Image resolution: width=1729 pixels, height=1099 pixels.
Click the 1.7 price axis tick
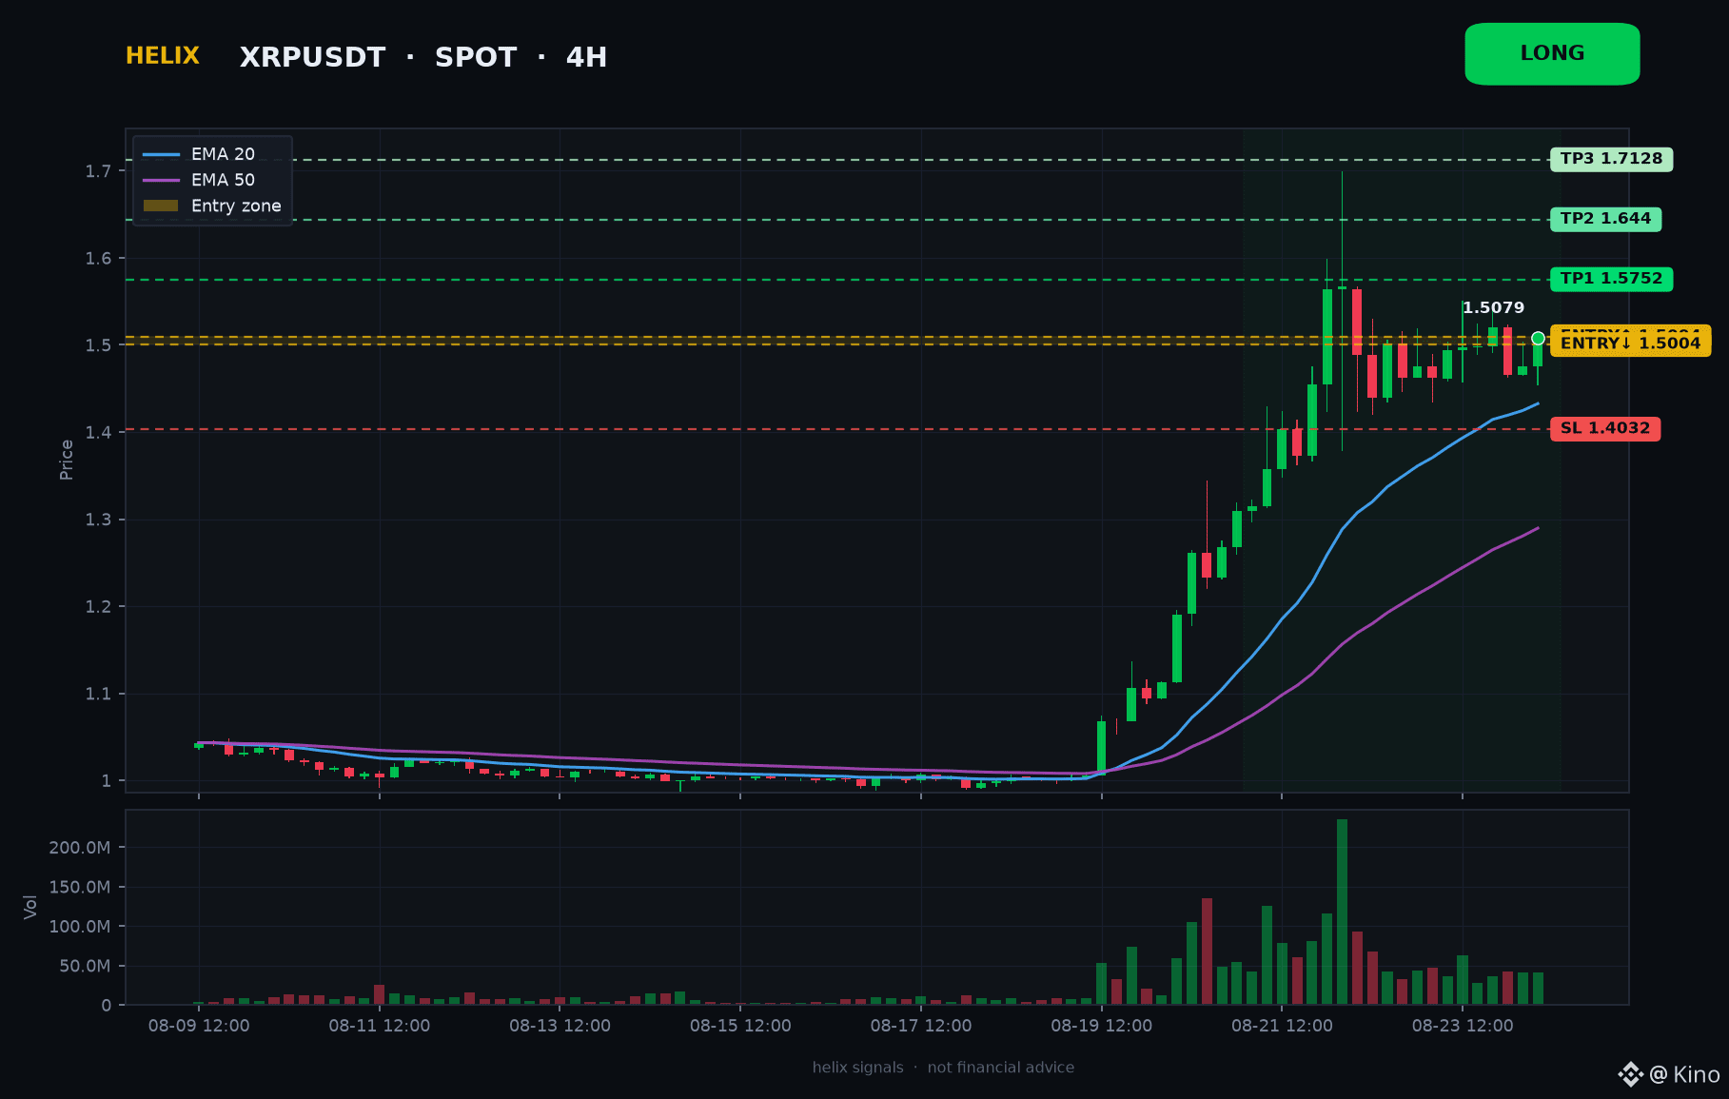point(98,171)
